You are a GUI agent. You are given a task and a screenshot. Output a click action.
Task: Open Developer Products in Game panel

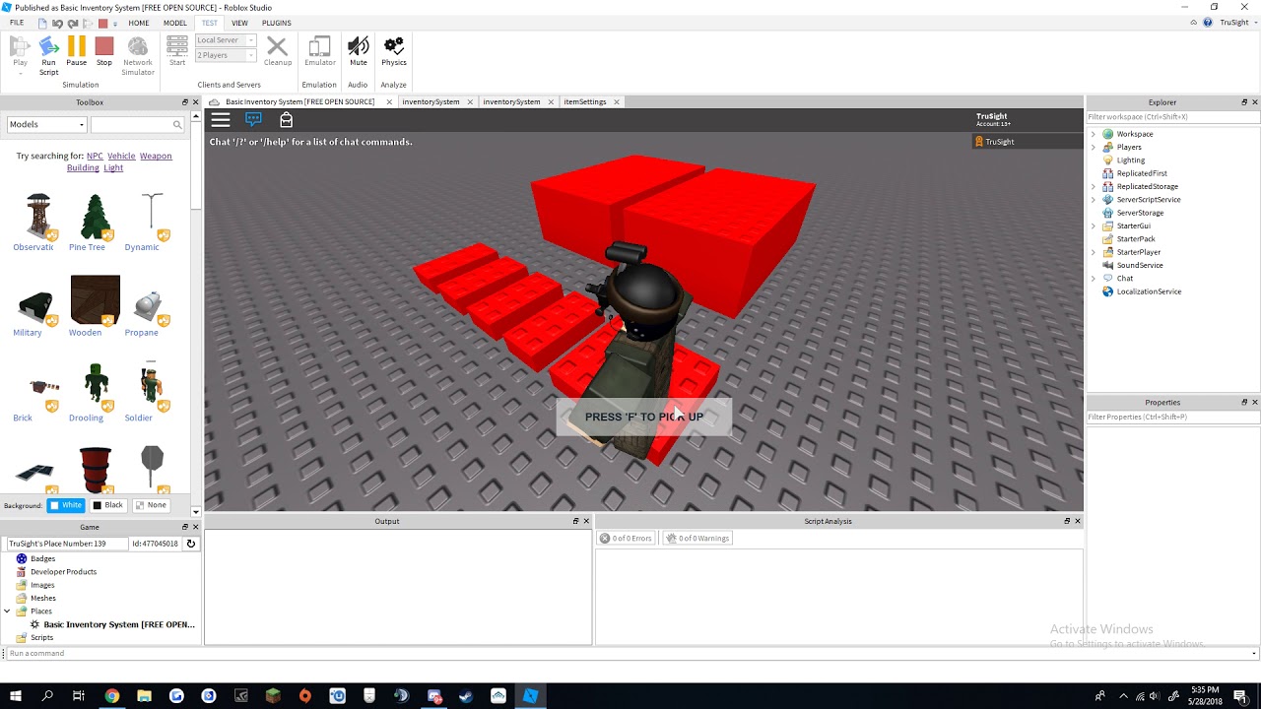tap(63, 571)
